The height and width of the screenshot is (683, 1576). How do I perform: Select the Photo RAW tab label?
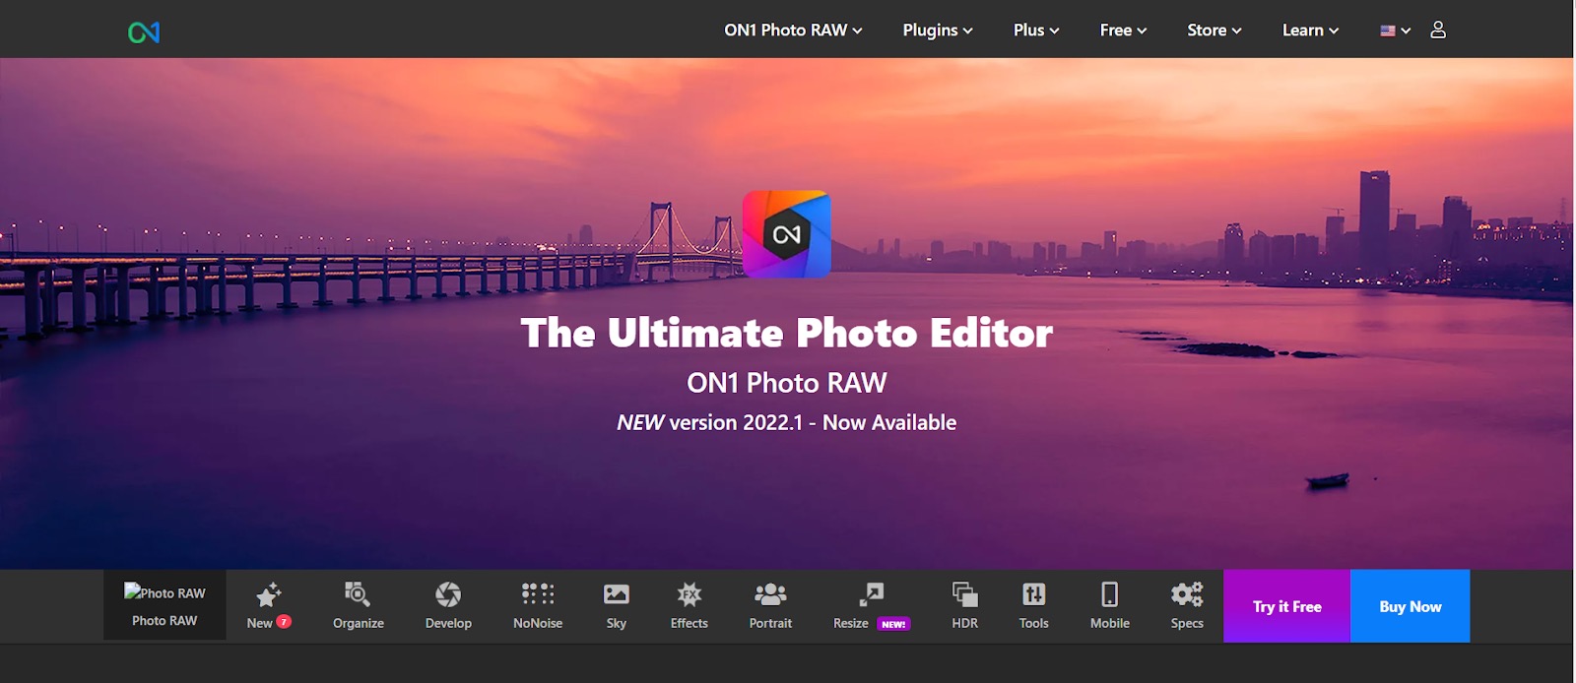coord(164,621)
